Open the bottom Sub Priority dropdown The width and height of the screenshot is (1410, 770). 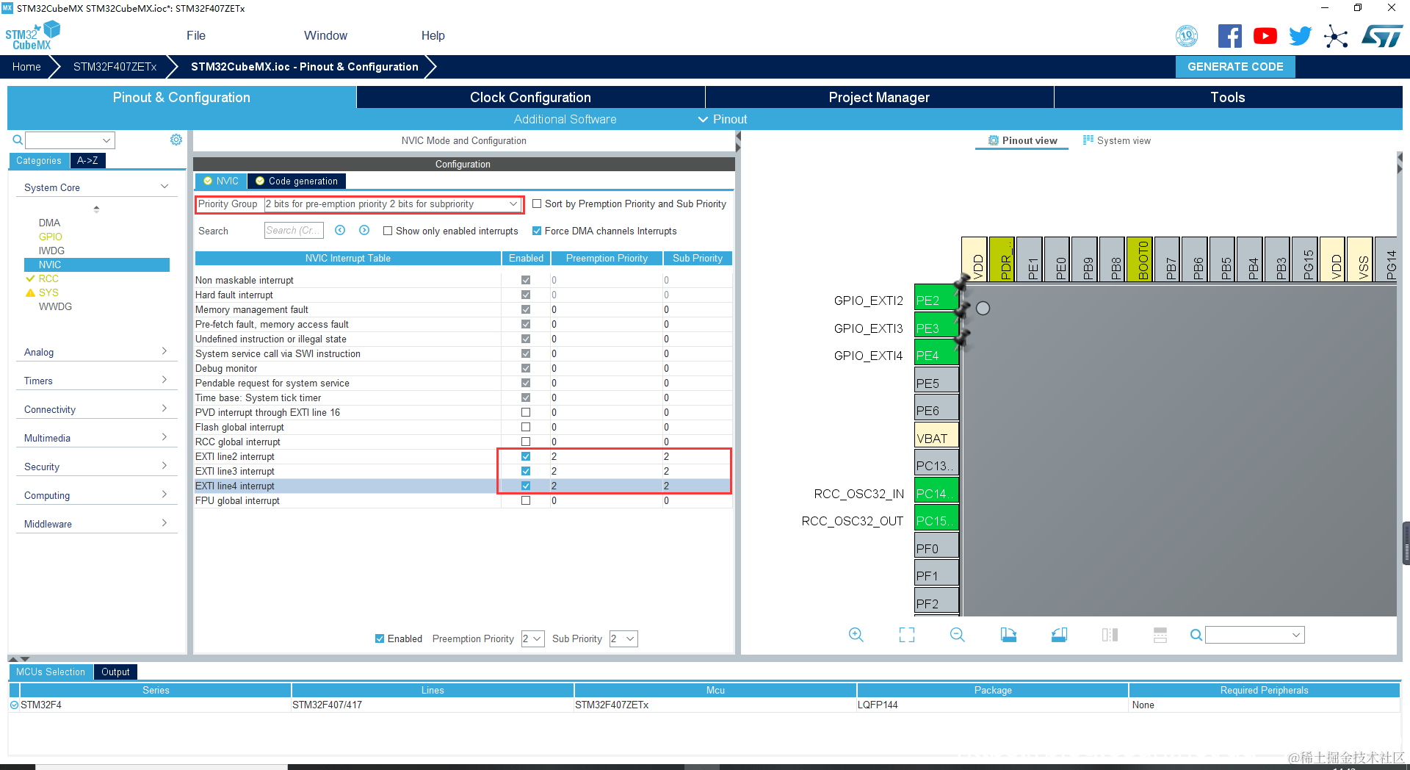pos(623,638)
